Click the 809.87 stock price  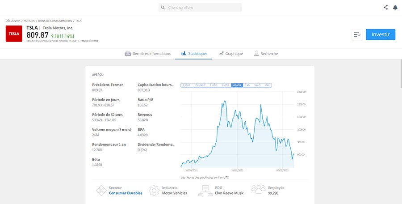[38, 35]
